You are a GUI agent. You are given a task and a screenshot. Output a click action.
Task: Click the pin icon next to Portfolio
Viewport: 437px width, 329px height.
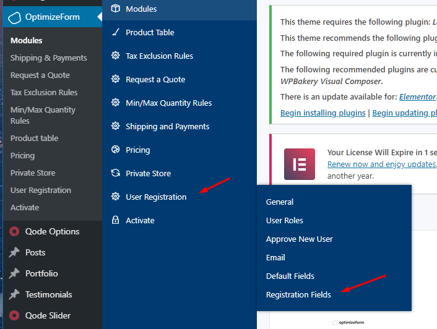tap(14, 273)
